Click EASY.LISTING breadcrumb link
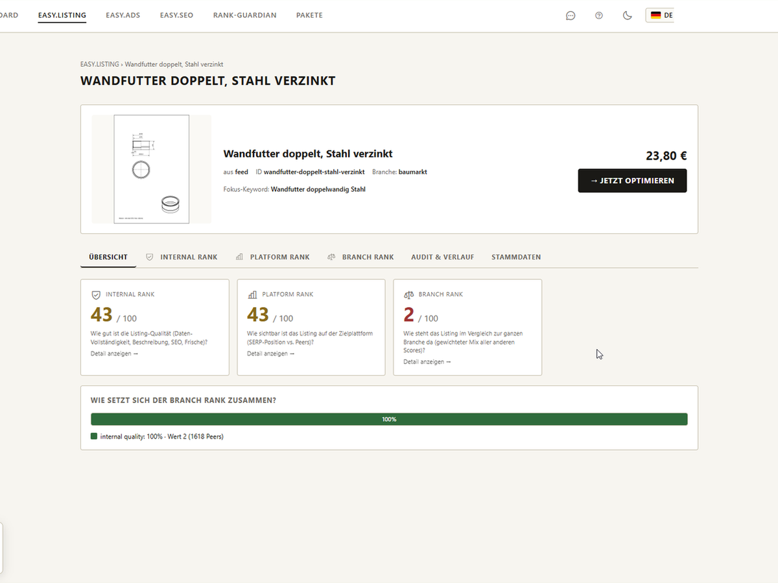 (100, 64)
